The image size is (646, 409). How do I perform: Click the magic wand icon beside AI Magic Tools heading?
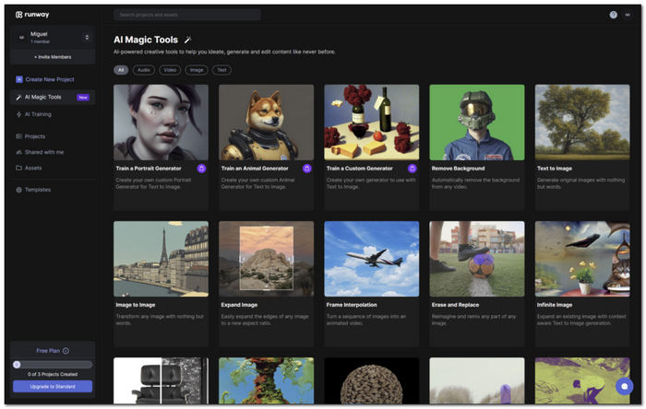tap(187, 40)
